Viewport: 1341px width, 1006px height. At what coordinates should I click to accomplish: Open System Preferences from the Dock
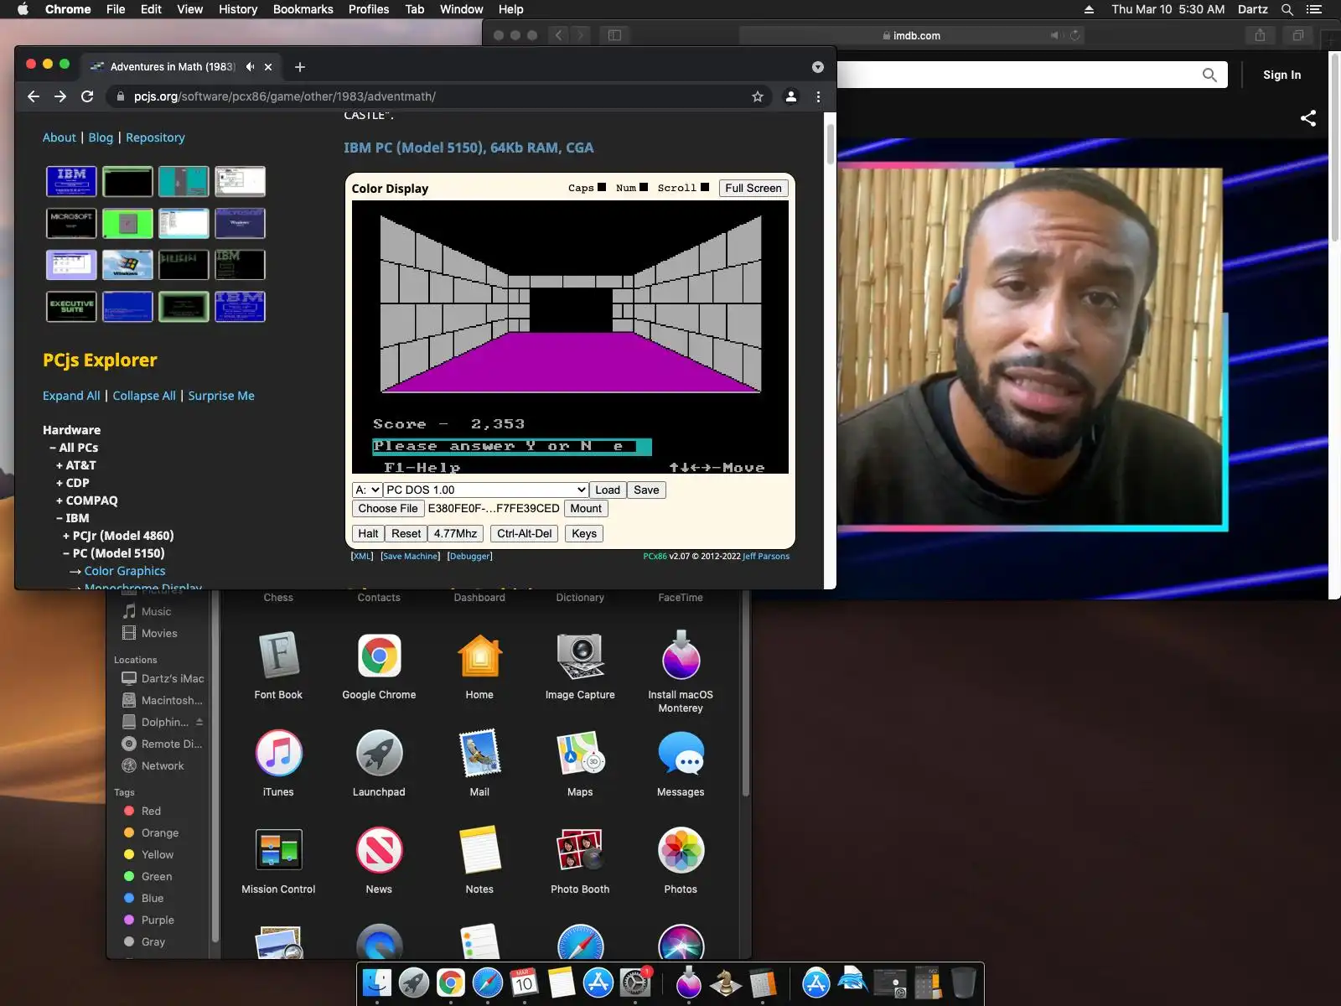click(635, 983)
